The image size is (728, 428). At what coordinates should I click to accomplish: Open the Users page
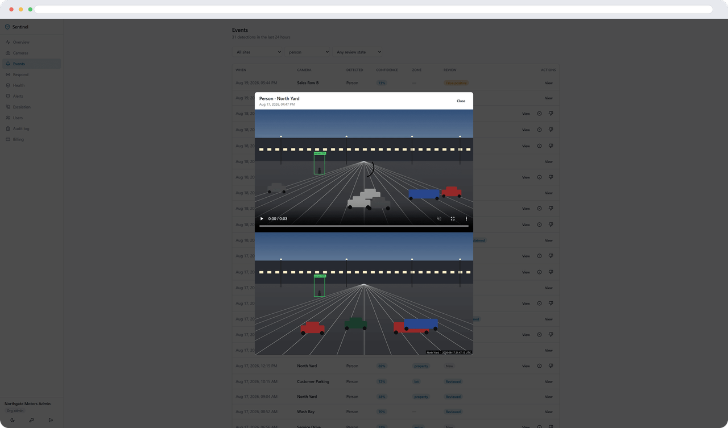tap(31, 118)
